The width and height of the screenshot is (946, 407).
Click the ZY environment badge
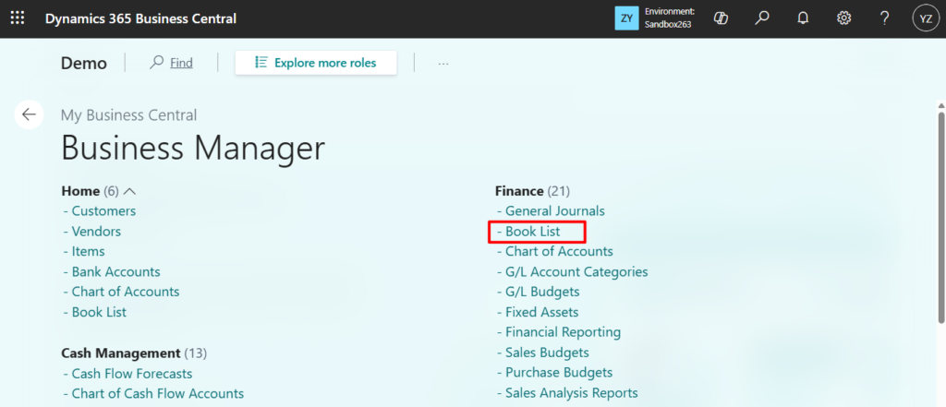pos(627,18)
